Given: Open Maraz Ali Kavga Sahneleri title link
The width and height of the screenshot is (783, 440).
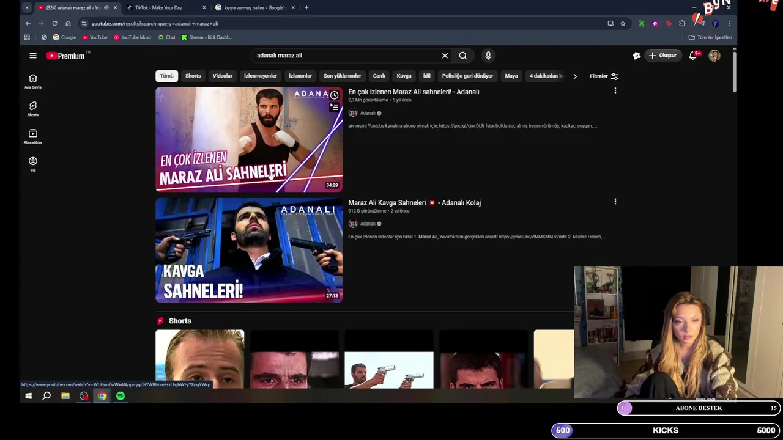Looking at the screenshot, I should [414, 202].
